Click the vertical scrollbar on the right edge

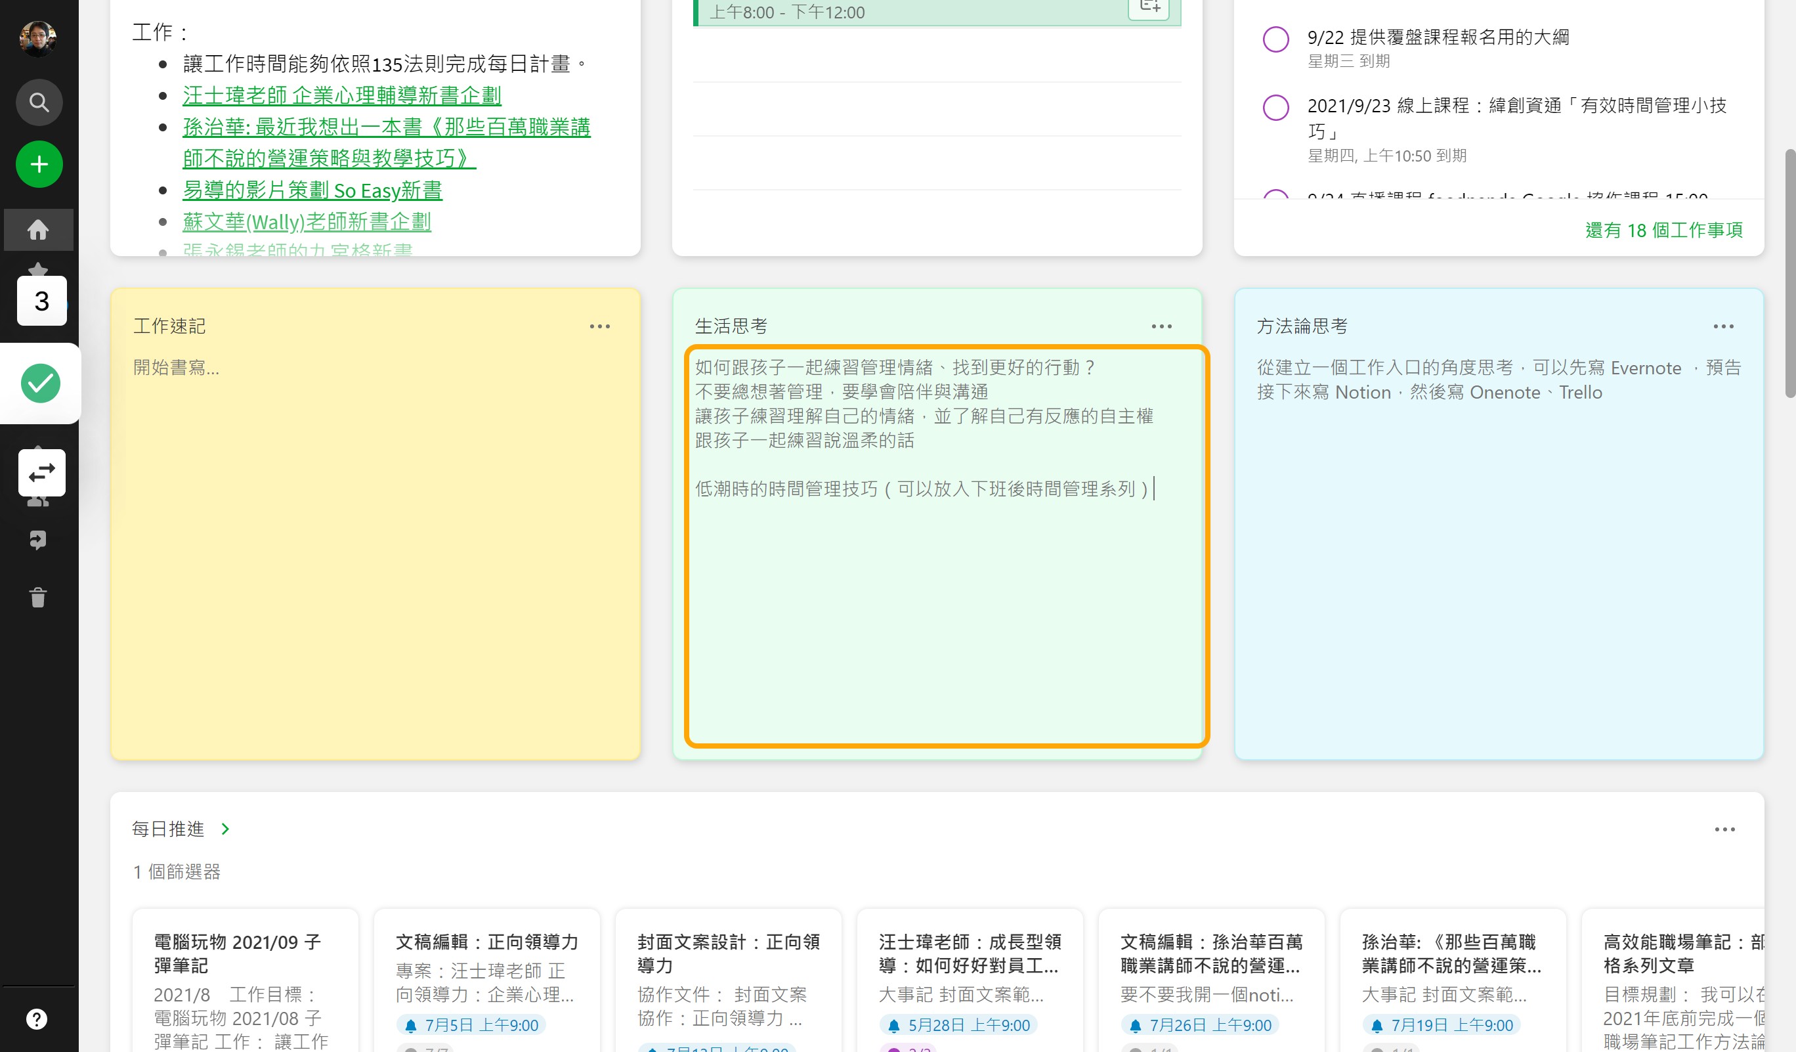pos(1789,273)
